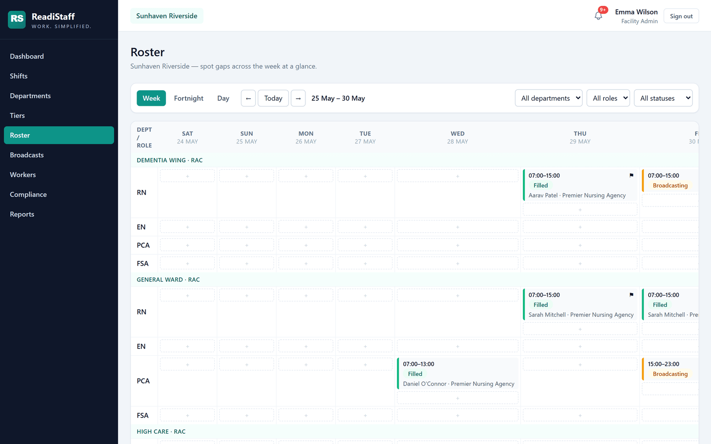Click the Sunhaven Riverside facility chip

[x=167, y=16]
